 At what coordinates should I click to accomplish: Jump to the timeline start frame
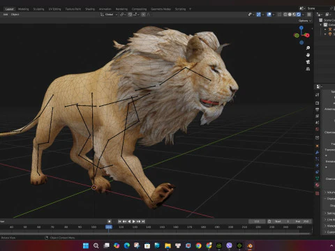pos(119,221)
